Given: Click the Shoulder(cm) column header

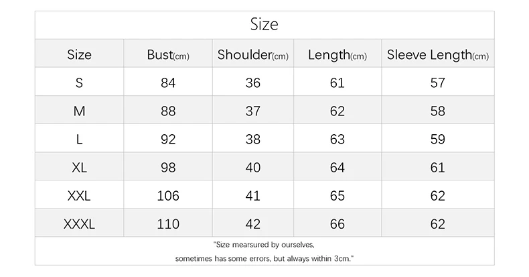Looking at the screenshot, I should 253,55.
